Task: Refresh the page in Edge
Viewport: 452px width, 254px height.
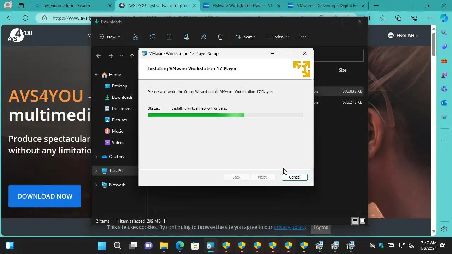Action: tap(25, 18)
